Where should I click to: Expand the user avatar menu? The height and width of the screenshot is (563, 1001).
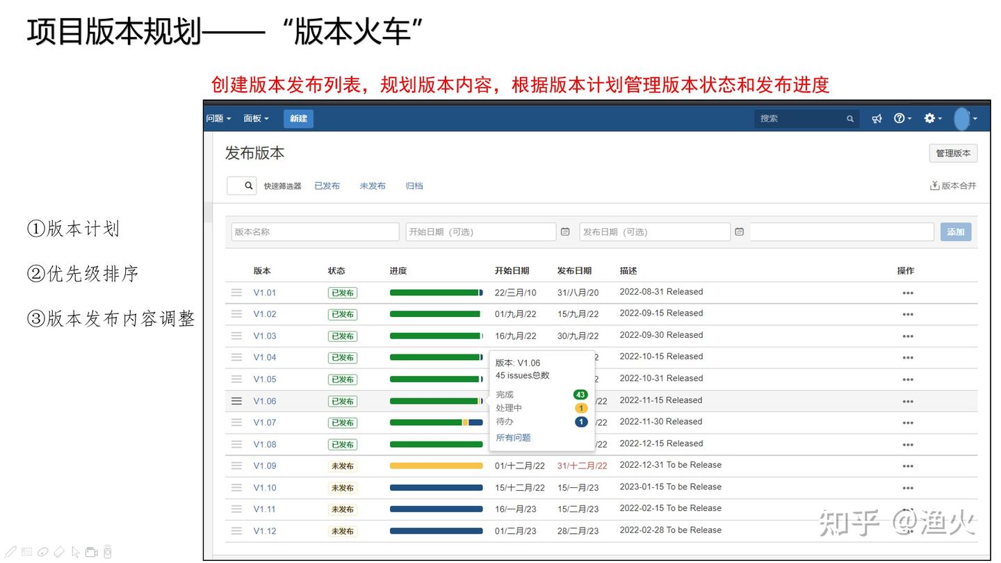966,119
